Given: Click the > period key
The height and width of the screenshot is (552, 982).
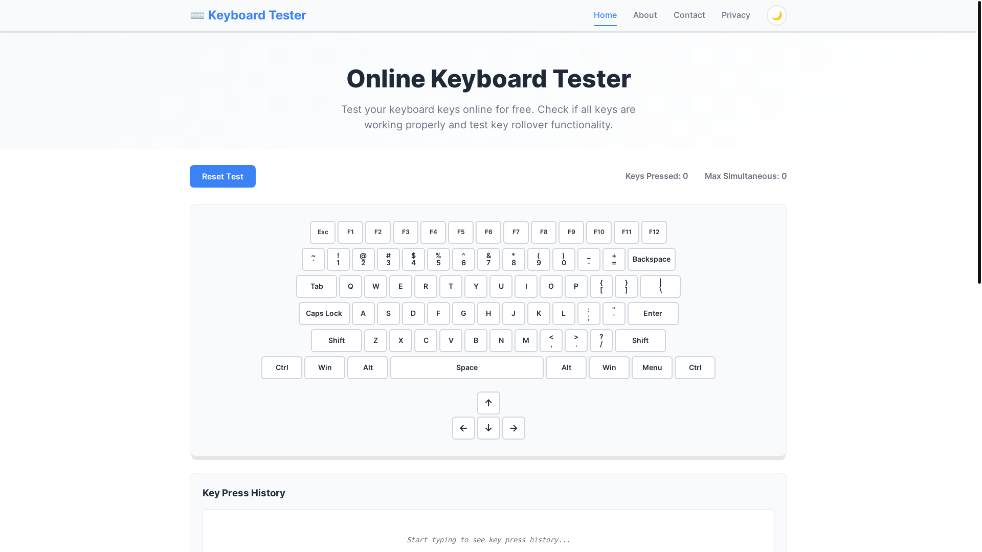Looking at the screenshot, I should click(x=576, y=340).
